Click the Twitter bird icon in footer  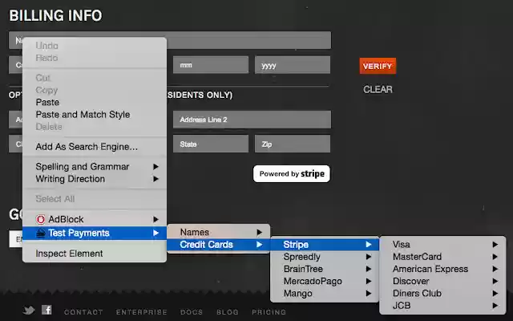click(x=29, y=311)
